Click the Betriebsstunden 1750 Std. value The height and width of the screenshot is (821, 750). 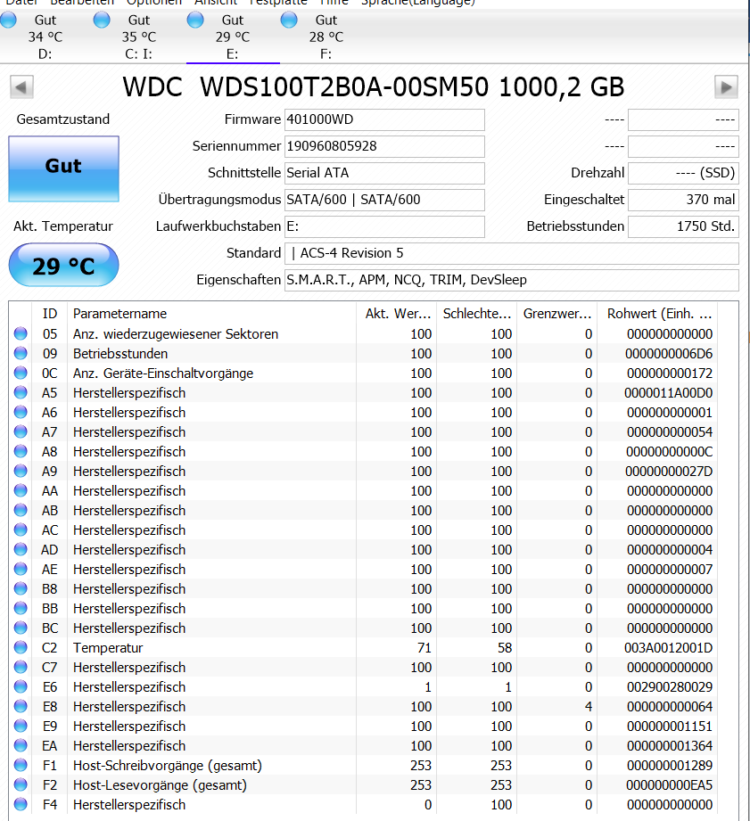pyautogui.click(x=683, y=226)
